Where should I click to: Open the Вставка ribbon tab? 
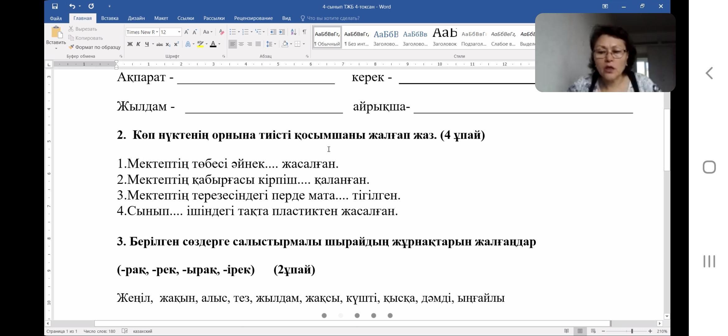point(110,18)
